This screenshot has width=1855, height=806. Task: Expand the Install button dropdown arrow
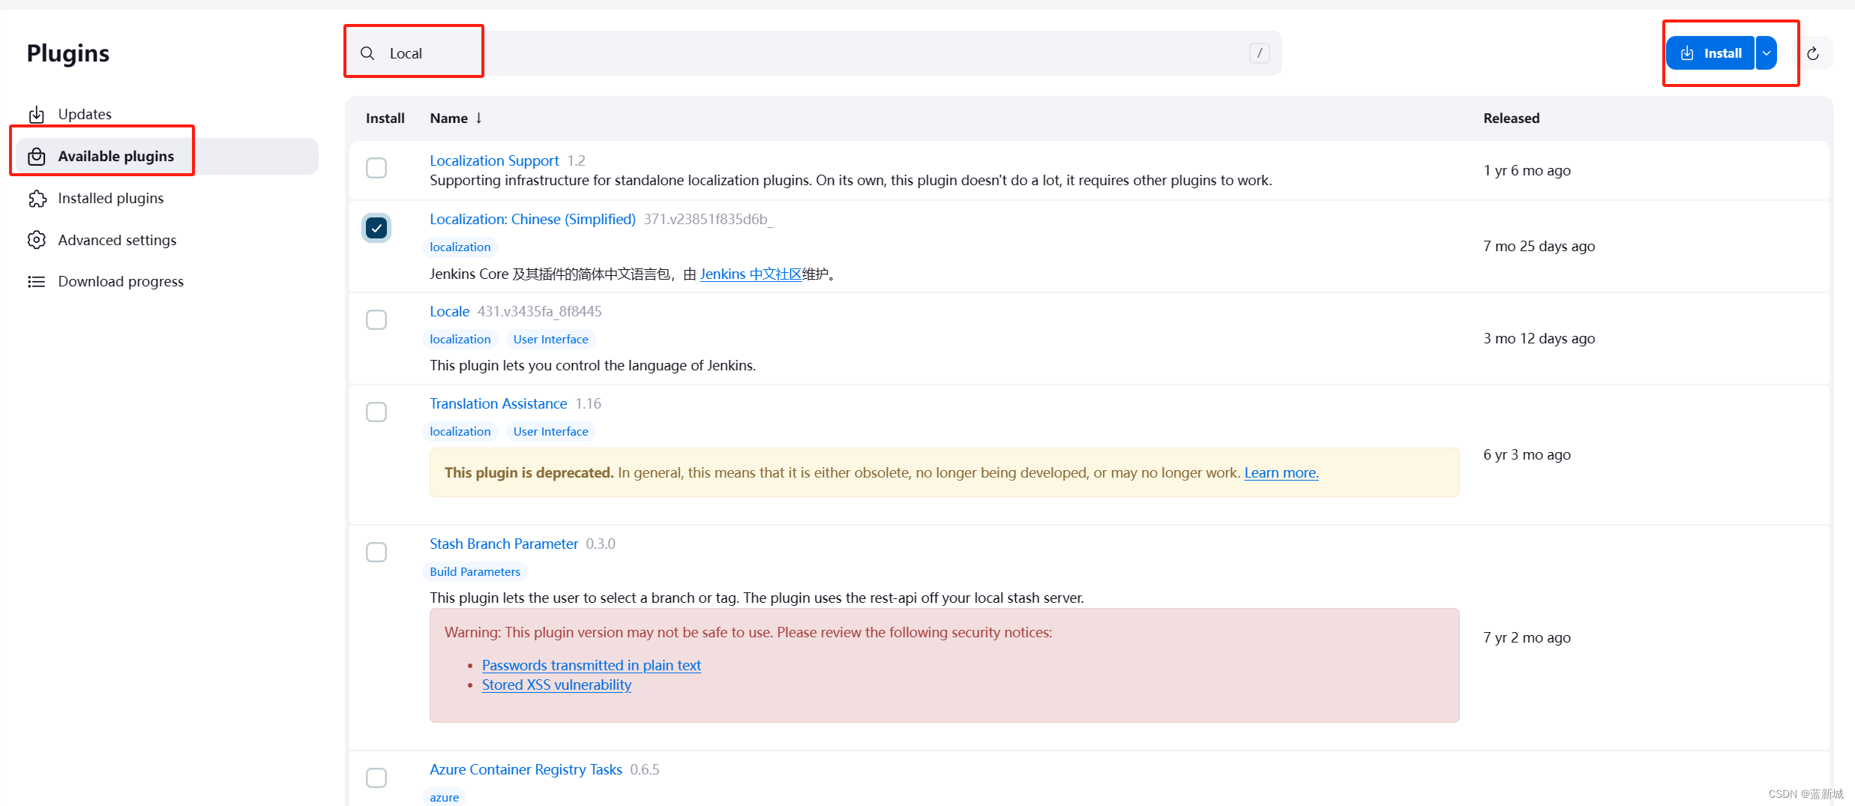[x=1767, y=52]
